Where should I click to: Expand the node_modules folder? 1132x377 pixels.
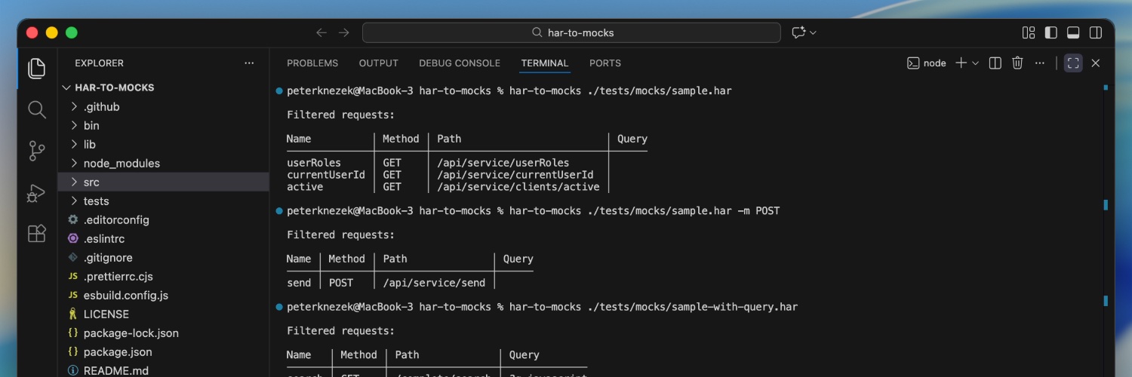[121, 164]
